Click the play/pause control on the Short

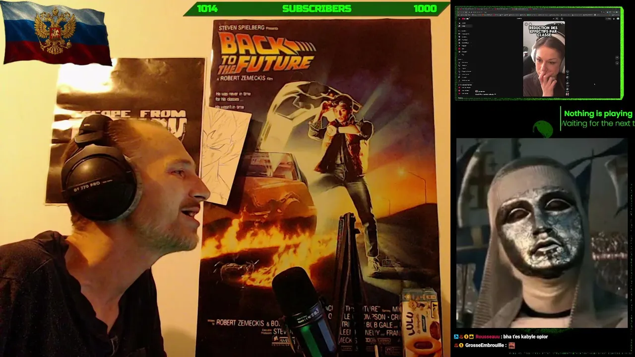[x=527, y=24]
